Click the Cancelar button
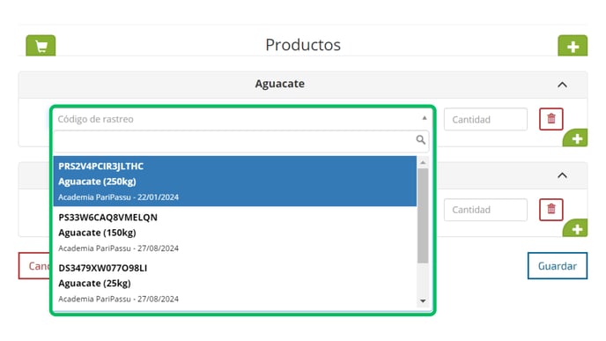This screenshot has width=606, height=341. point(34,266)
